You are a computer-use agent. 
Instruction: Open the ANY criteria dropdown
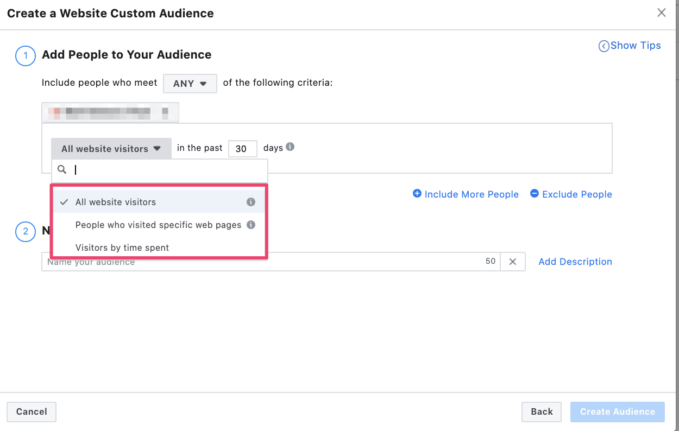(x=190, y=83)
